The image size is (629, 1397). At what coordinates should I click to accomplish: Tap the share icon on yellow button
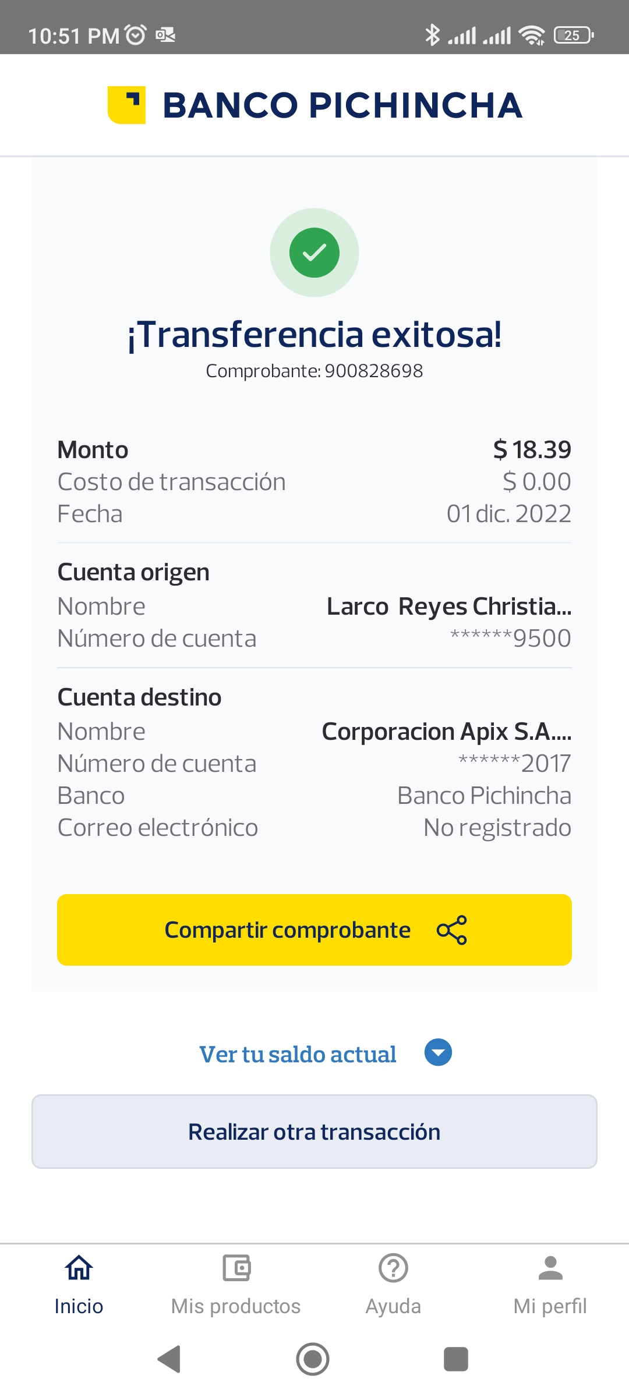pos(452,930)
